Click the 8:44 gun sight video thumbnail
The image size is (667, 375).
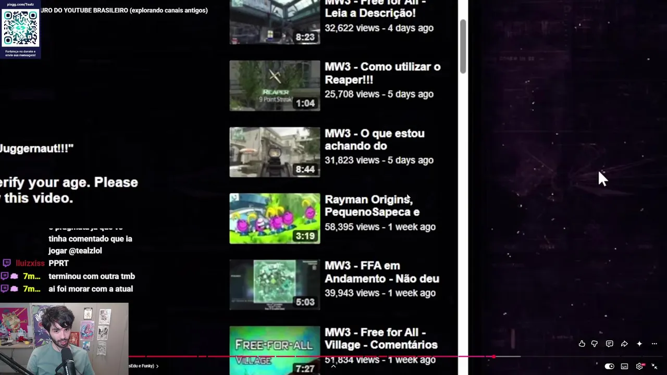coord(275,152)
